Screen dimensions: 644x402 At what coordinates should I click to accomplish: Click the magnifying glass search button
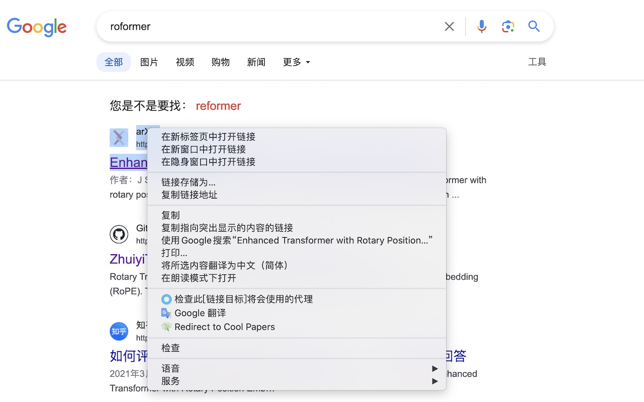click(x=534, y=27)
